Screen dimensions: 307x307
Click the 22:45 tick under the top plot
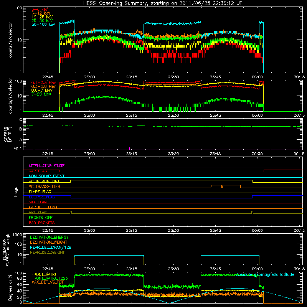tap(48, 77)
